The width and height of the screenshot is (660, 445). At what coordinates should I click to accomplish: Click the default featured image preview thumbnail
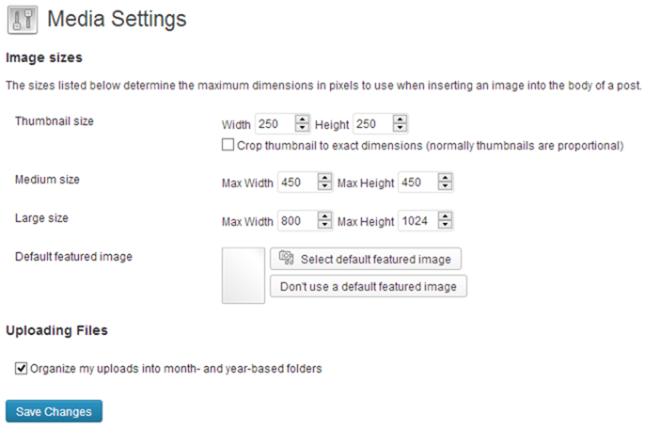244,276
